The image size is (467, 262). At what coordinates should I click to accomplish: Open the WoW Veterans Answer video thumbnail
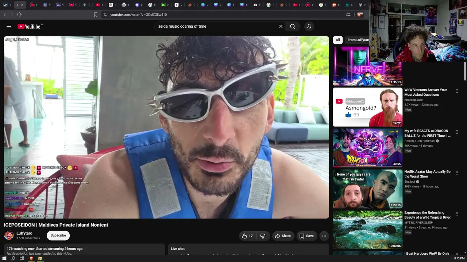click(x=368, y=107)
